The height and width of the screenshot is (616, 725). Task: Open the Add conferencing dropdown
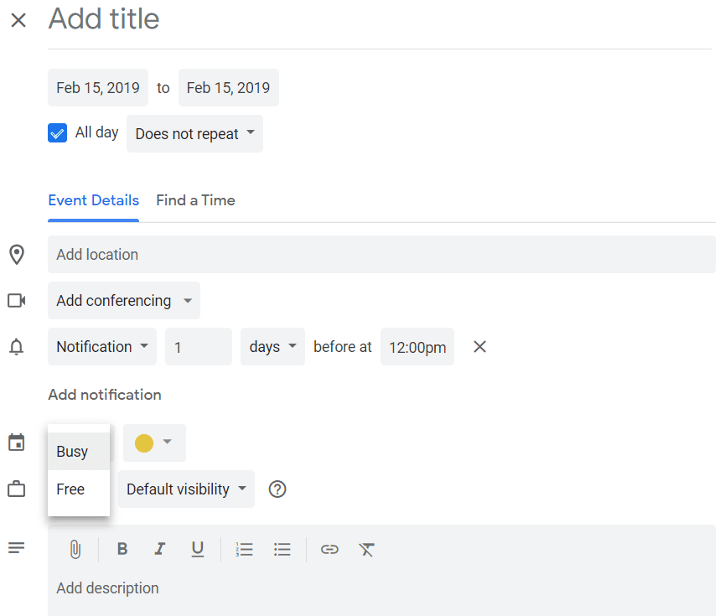124,301
